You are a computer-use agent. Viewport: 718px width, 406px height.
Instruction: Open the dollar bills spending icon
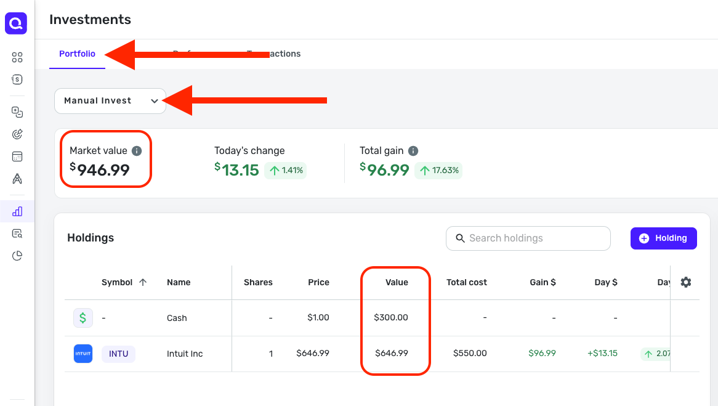[17, 79]
